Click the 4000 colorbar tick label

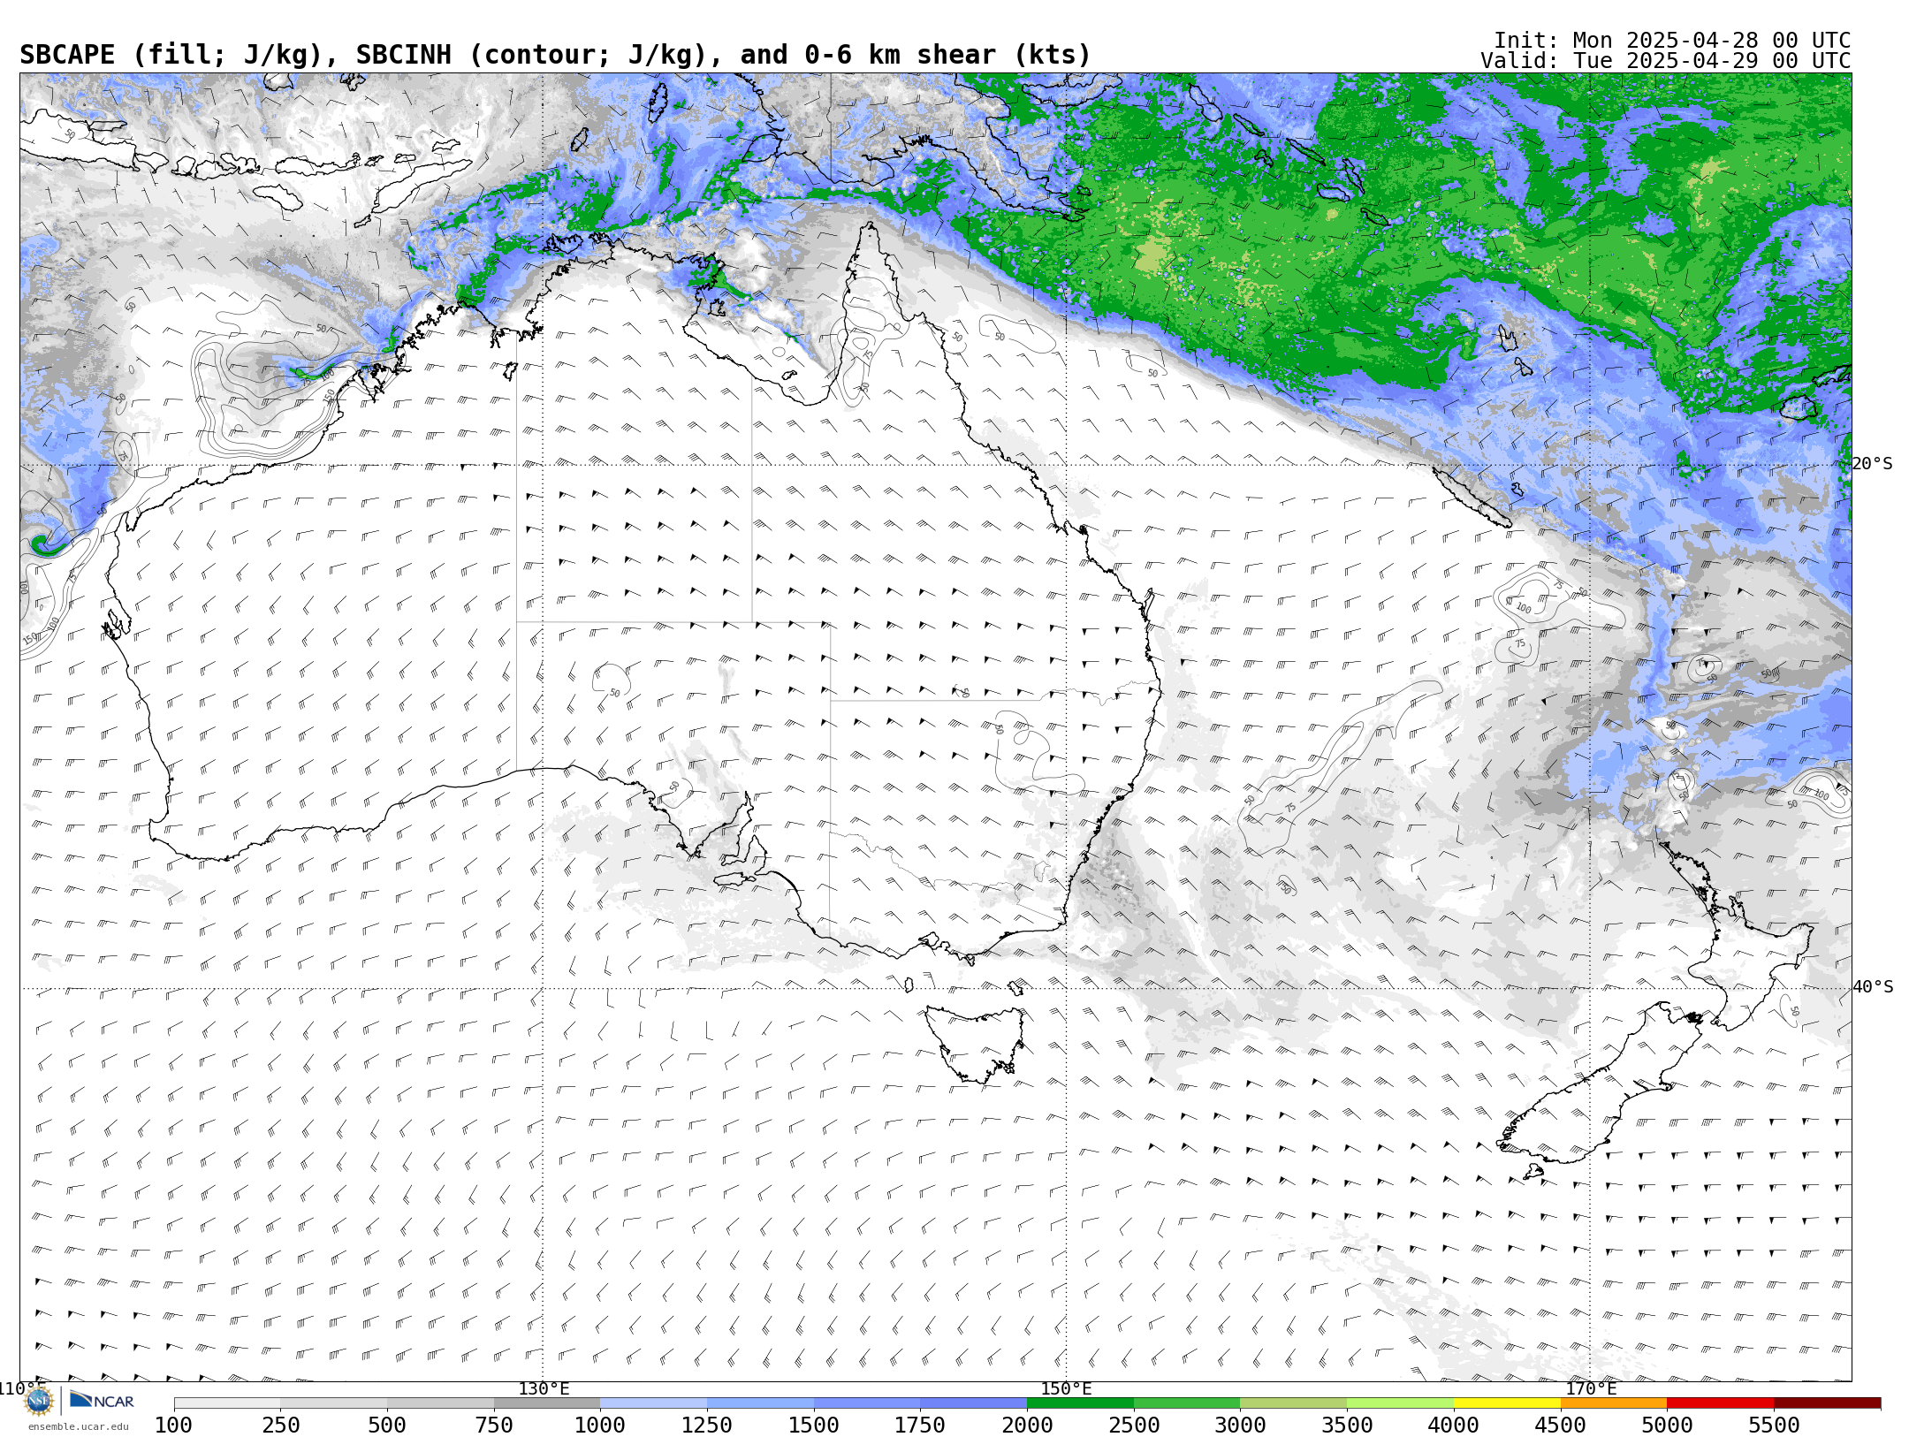click(x=1454, y=1425)
